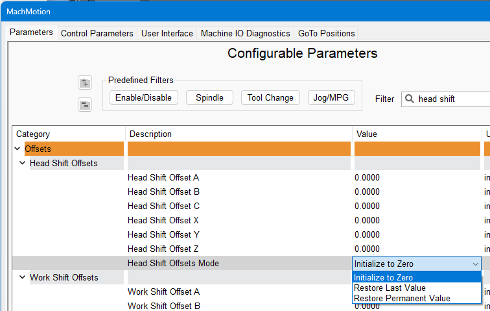Click the expand all rows icon
The width and height of the screenshot is (490, 311).
pyautogui.click(x=85, y=82)
